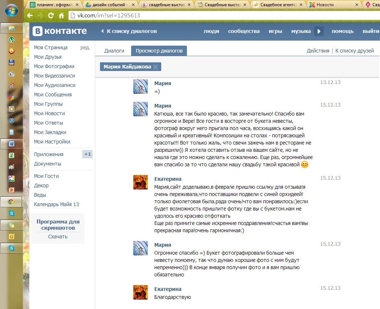Image resolution: width=380 pixels, height=309 pixels.
Task: Open the Действия actions dropdown
Action: pyautogui.click(x=318, y=51)
